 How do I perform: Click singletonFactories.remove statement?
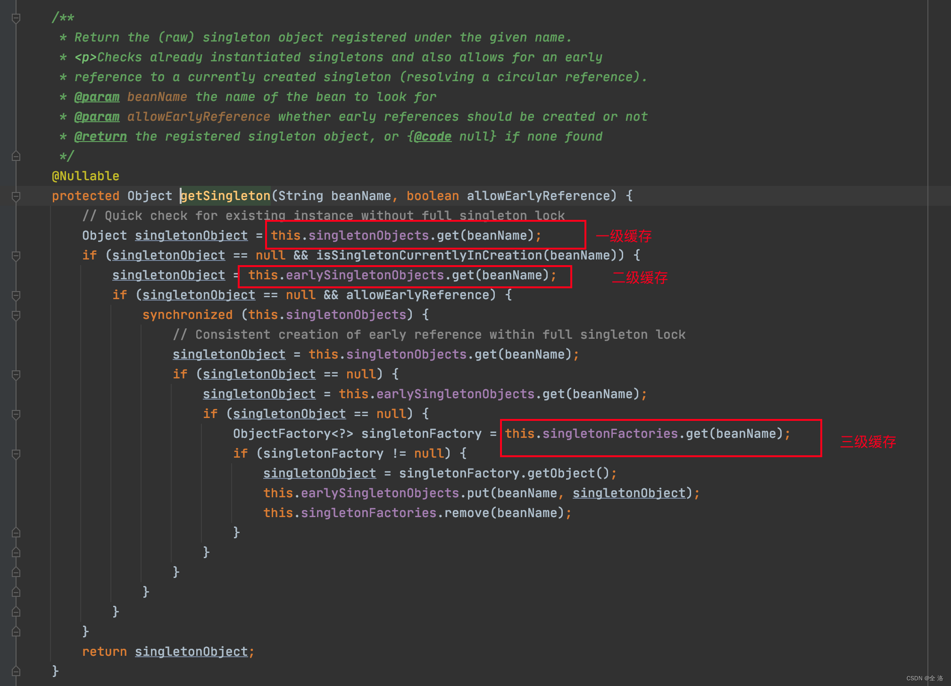click(x=417, y=513)
